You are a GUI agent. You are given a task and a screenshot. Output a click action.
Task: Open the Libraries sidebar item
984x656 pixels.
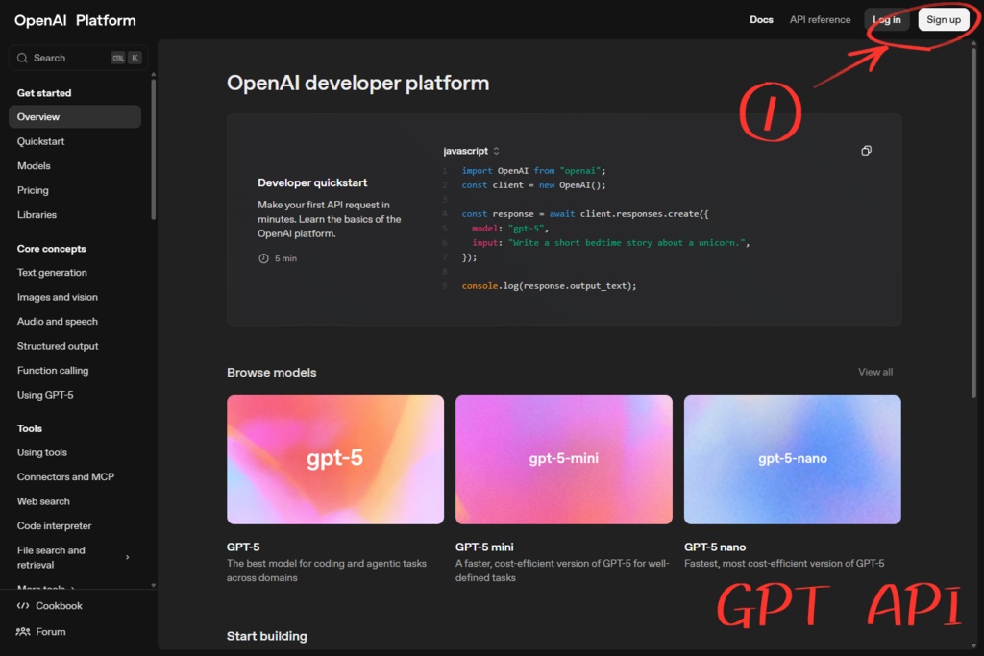tap(37, 214)
